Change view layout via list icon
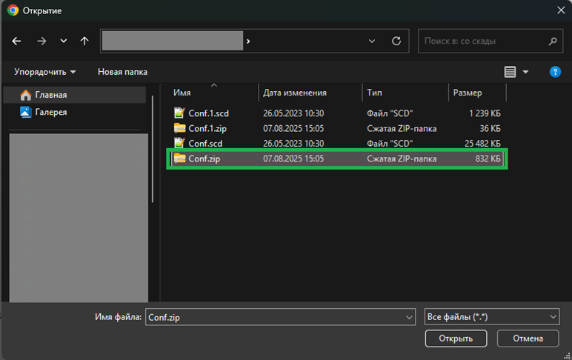Image resolution: width=572 pixels, height=360 pixels. (x=510, y=72)
